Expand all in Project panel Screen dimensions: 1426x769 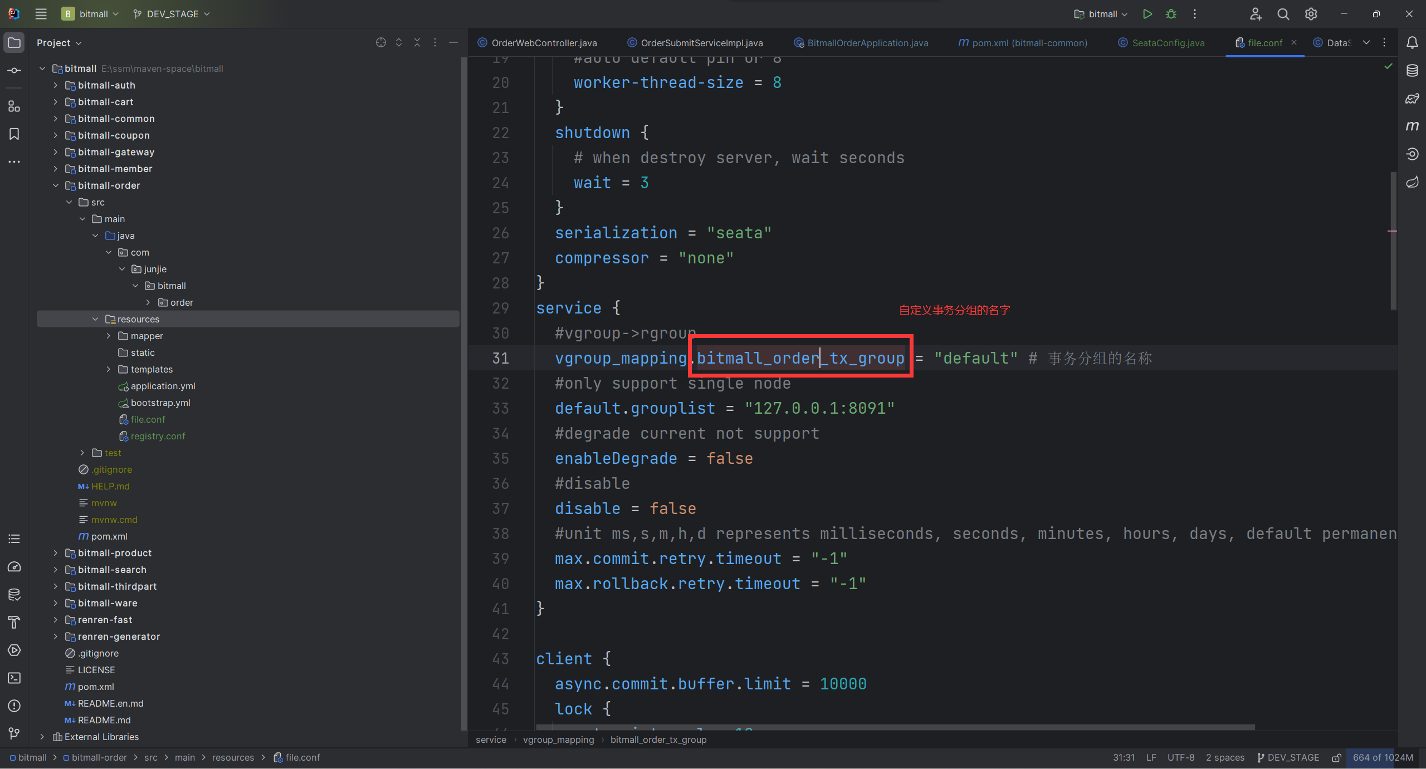pyautogui.click(x=399, y=43)
